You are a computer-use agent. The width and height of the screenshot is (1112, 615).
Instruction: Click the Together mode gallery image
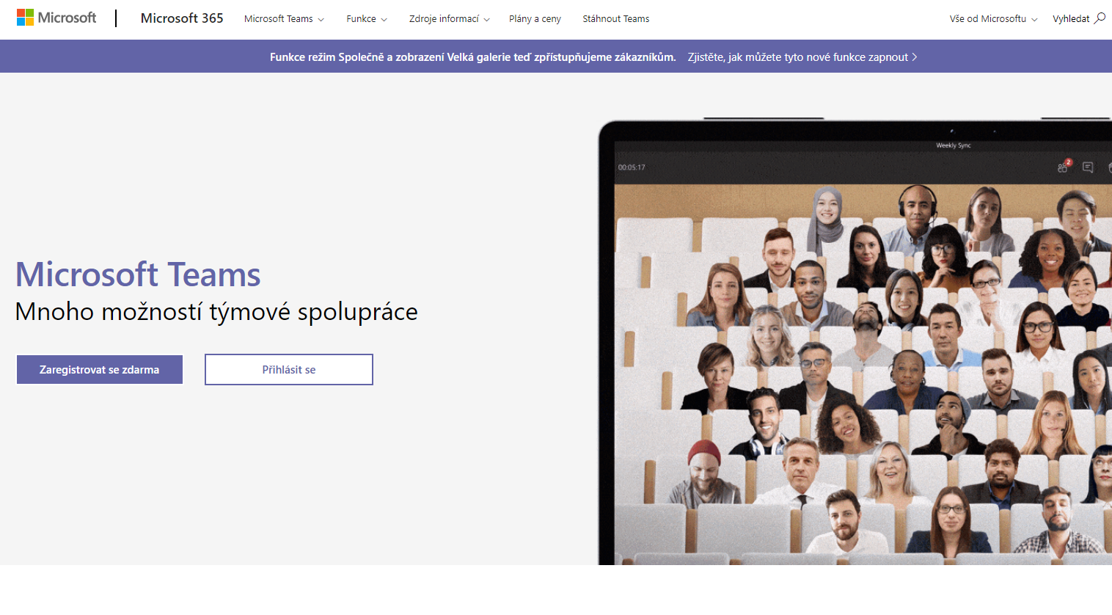coord(863,374)
